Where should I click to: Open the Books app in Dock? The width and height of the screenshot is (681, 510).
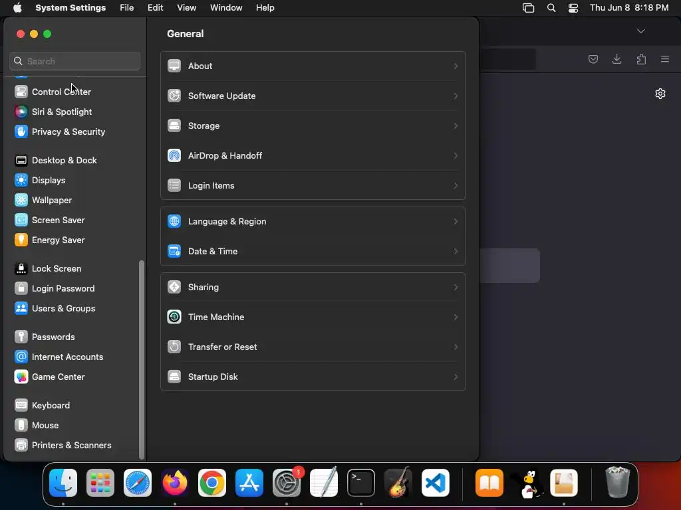pyautogui.click(x=489, y=483)
